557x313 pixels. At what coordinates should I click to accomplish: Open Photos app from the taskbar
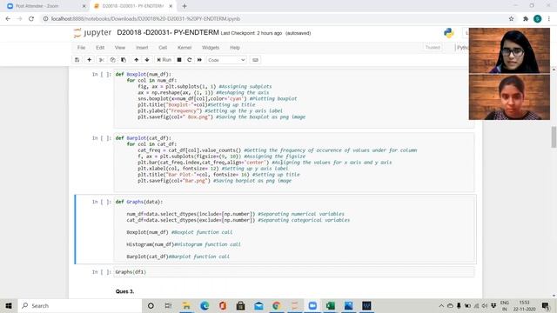(348, 305)
